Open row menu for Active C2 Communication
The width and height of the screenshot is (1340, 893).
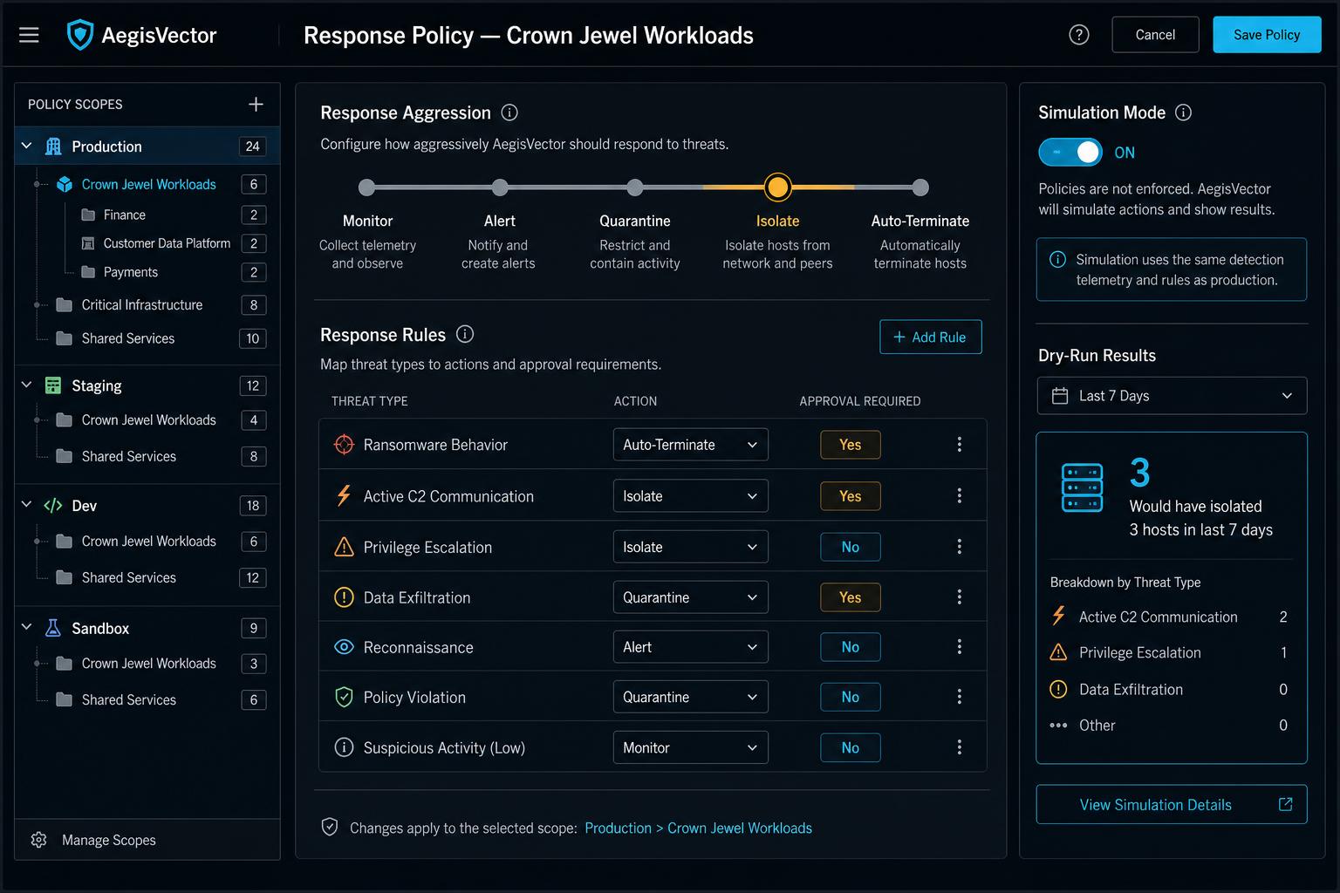pyautogui.click(x=959, y=495)
